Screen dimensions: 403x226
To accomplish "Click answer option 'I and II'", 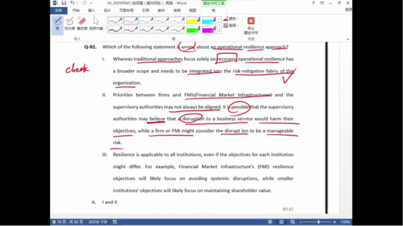I will click(x=110, y=202).
